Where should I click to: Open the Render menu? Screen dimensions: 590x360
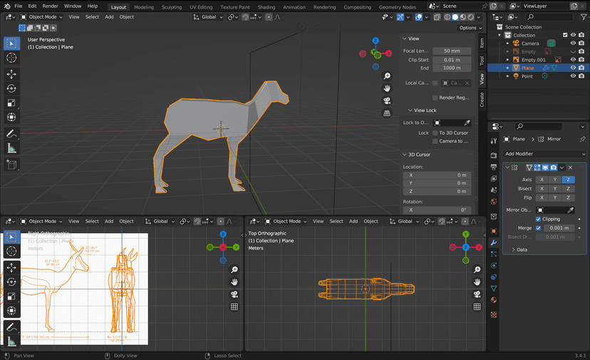pyautogui.click(x=50, y=6)
